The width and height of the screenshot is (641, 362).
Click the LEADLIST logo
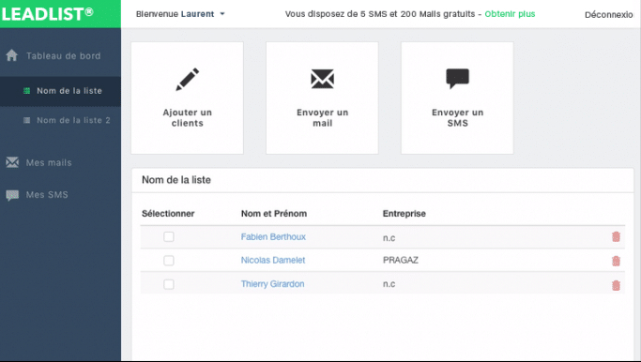[48, 14]
